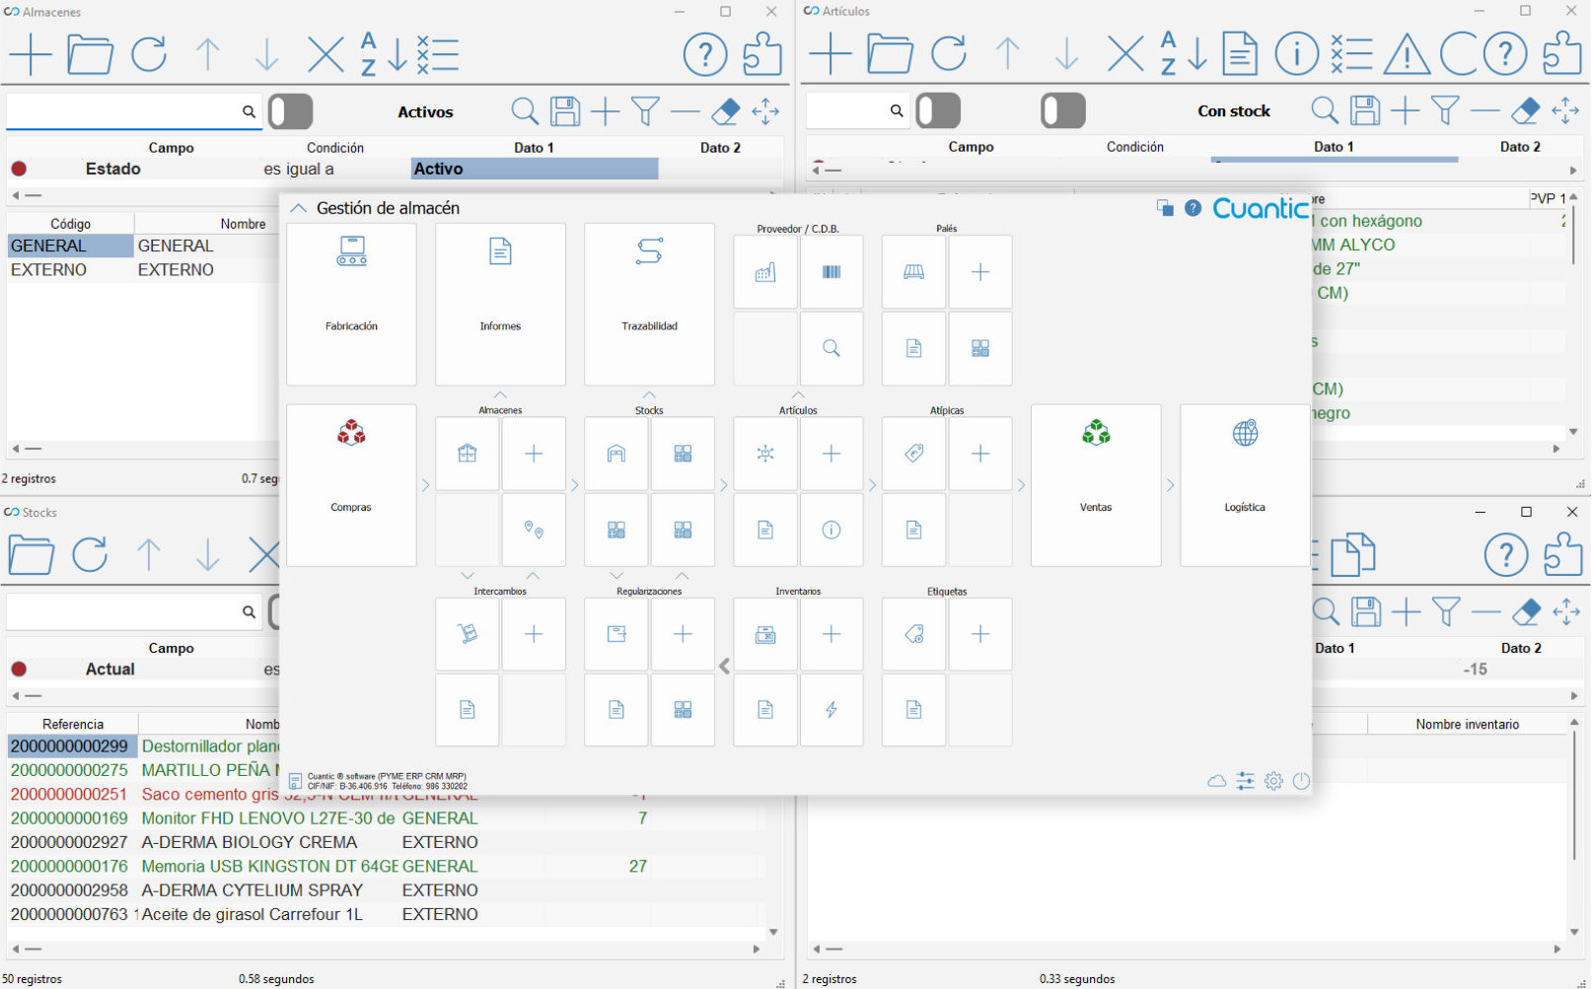The width and height of the screenshot is (1592, 989).
Task: Open the Compras module tile
Action: tap(351, 485)
